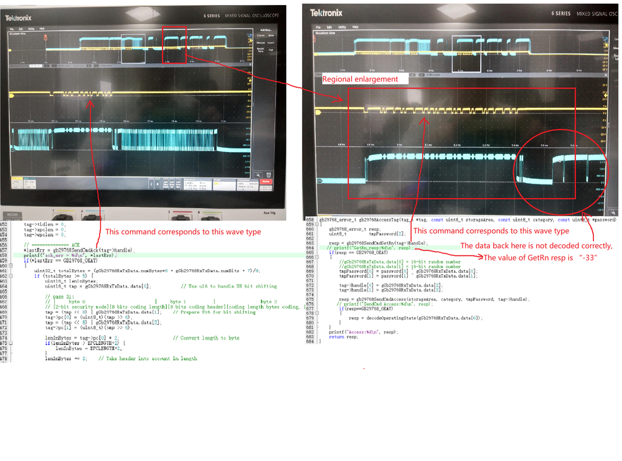Click the "uint8_t tmpPassword[2];" code line
This screenshot has width=622, height=461.
tap(367, 234)
